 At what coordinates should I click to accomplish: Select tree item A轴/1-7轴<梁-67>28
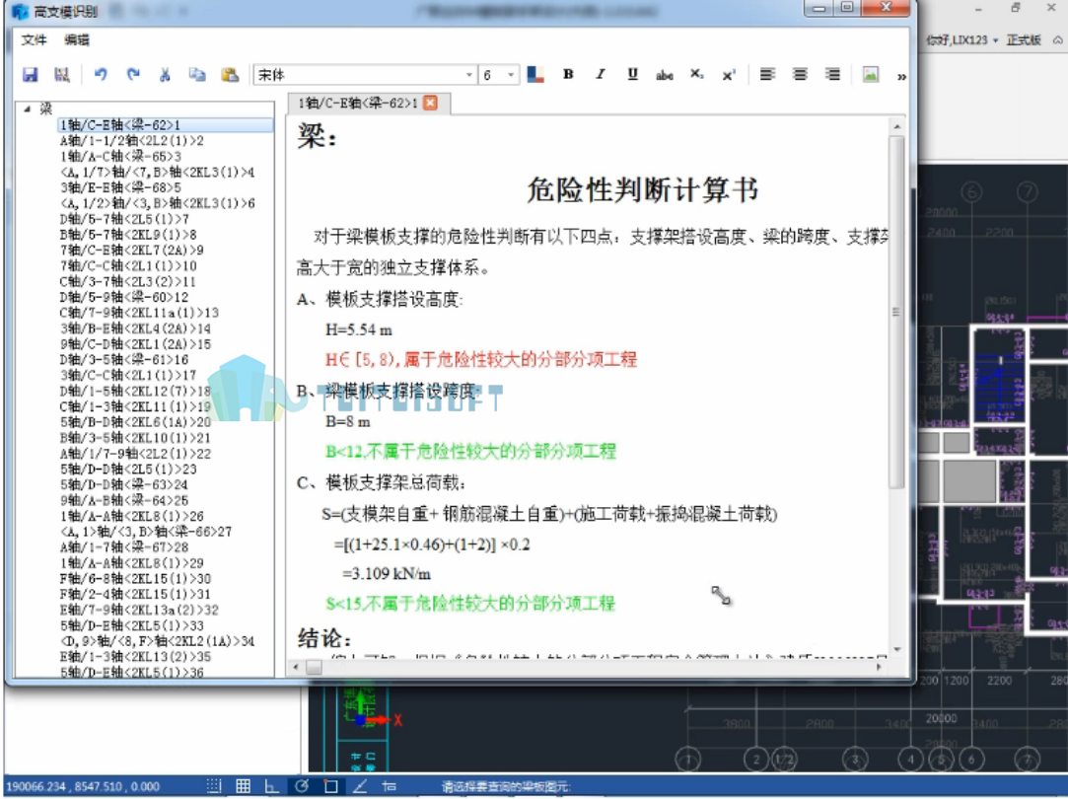124,547
